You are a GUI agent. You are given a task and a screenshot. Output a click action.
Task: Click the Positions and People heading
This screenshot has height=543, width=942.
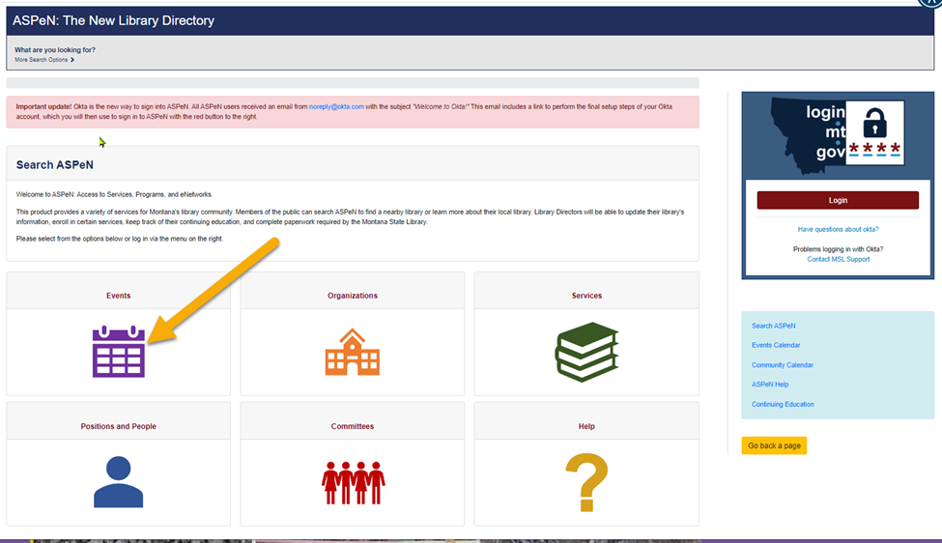[118, 426]
